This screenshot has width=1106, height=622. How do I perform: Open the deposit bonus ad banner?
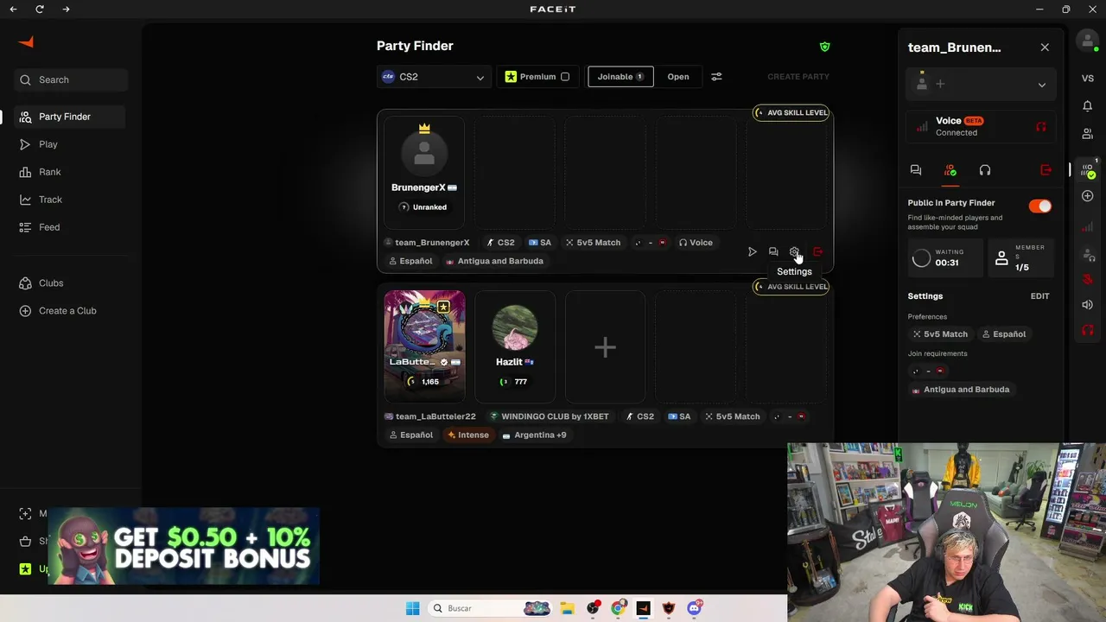(183, 546)
